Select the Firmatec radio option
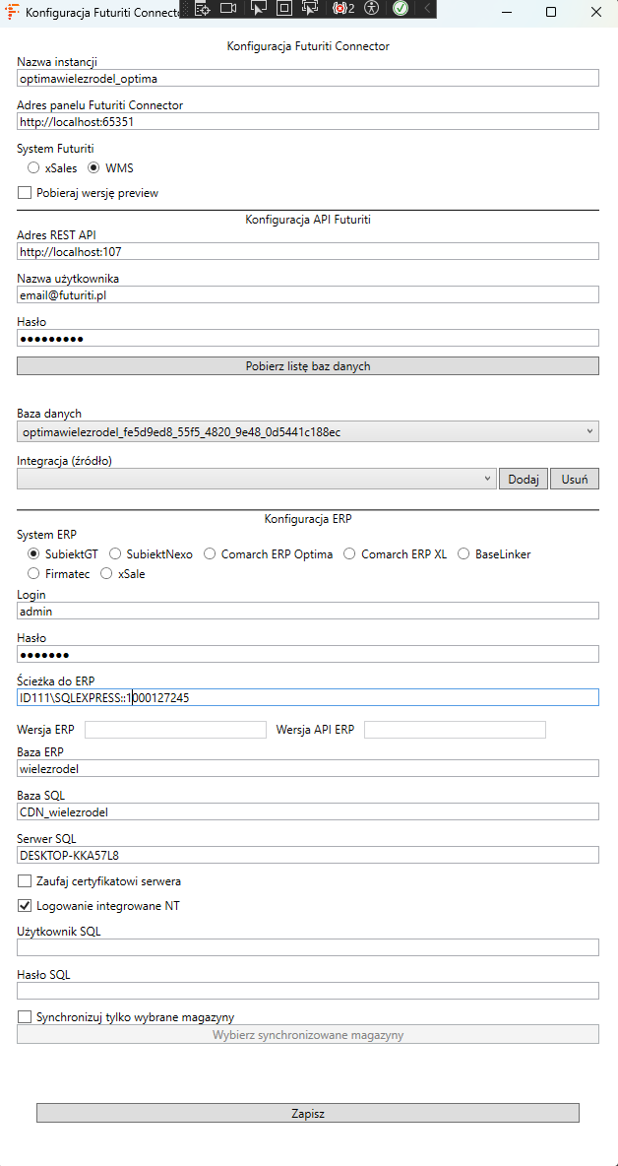 point(59,574)
